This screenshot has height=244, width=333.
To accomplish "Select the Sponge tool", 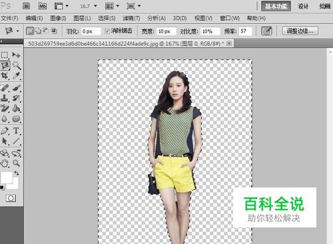I will click(x=16, y=118).
